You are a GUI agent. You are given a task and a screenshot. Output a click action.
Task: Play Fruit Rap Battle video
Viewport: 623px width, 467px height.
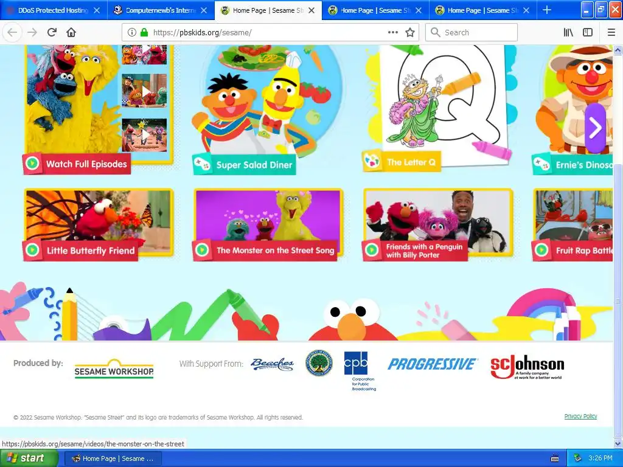(573, 224)
